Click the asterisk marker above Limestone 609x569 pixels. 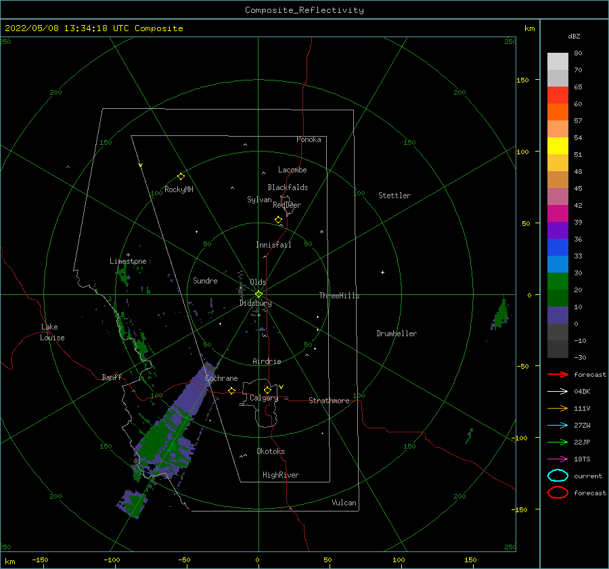click(x=128, y=255)
